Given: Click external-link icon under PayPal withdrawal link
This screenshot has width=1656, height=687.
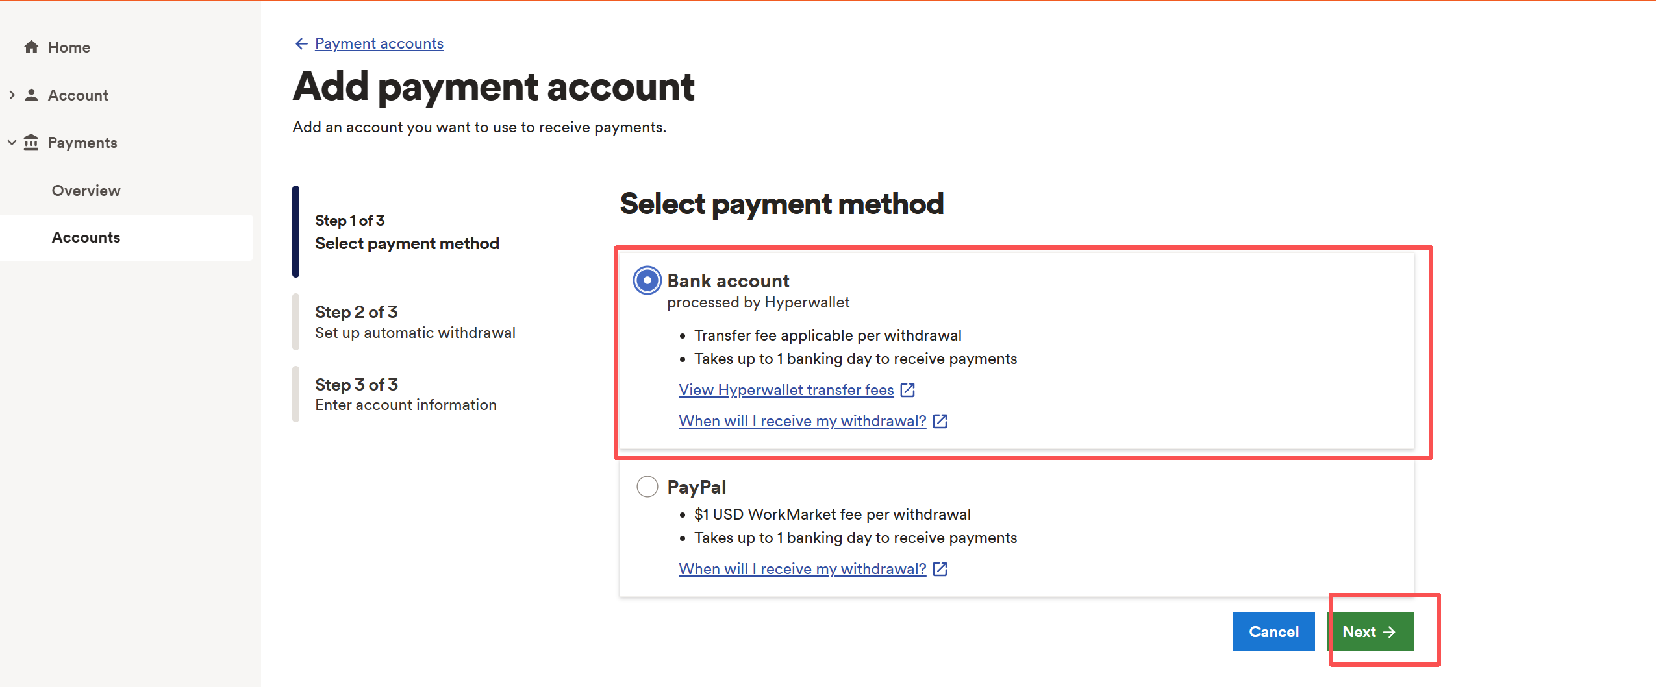Looking at the screenshot, I should coord(940,569).
